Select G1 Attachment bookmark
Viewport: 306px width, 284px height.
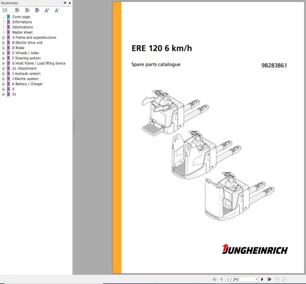(24, 68)
